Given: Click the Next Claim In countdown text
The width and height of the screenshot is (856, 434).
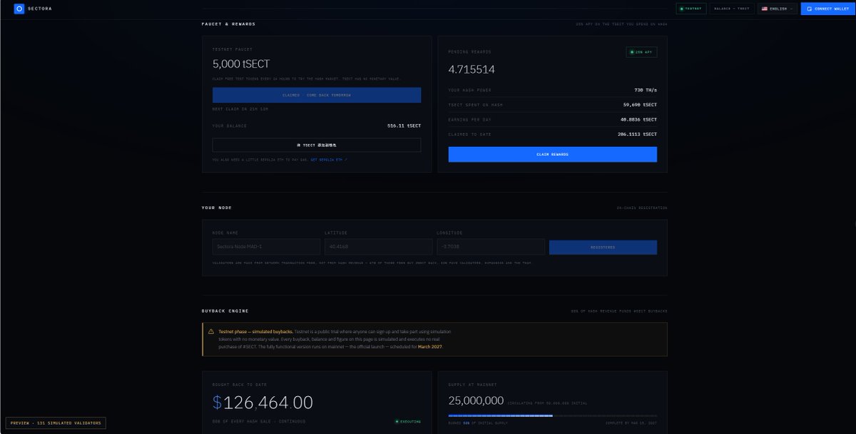Looking at the screenshot, I should pyautogui.click(x=240, y=108).
